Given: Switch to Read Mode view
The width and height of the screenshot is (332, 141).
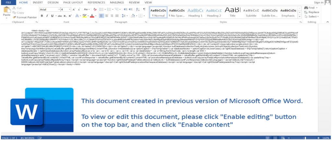Looking at the screenshot, I should (267, 138).
